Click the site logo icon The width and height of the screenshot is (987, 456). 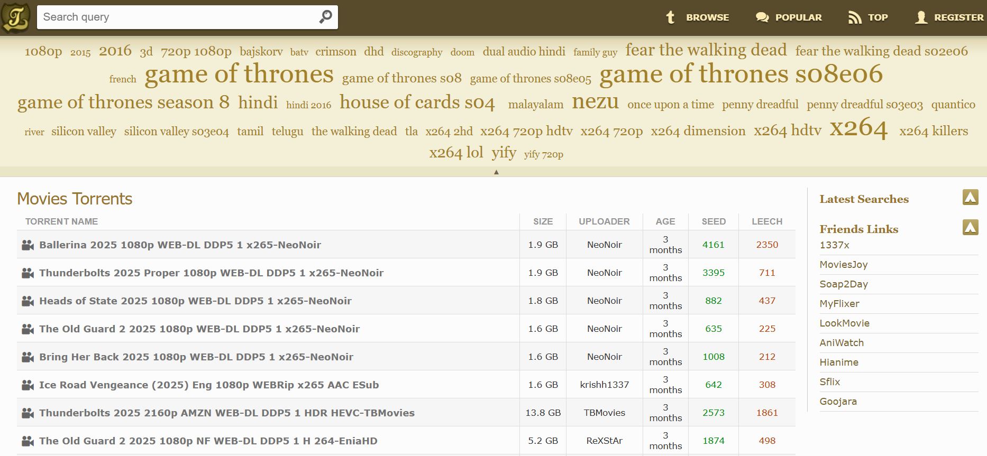coord(16,17)
